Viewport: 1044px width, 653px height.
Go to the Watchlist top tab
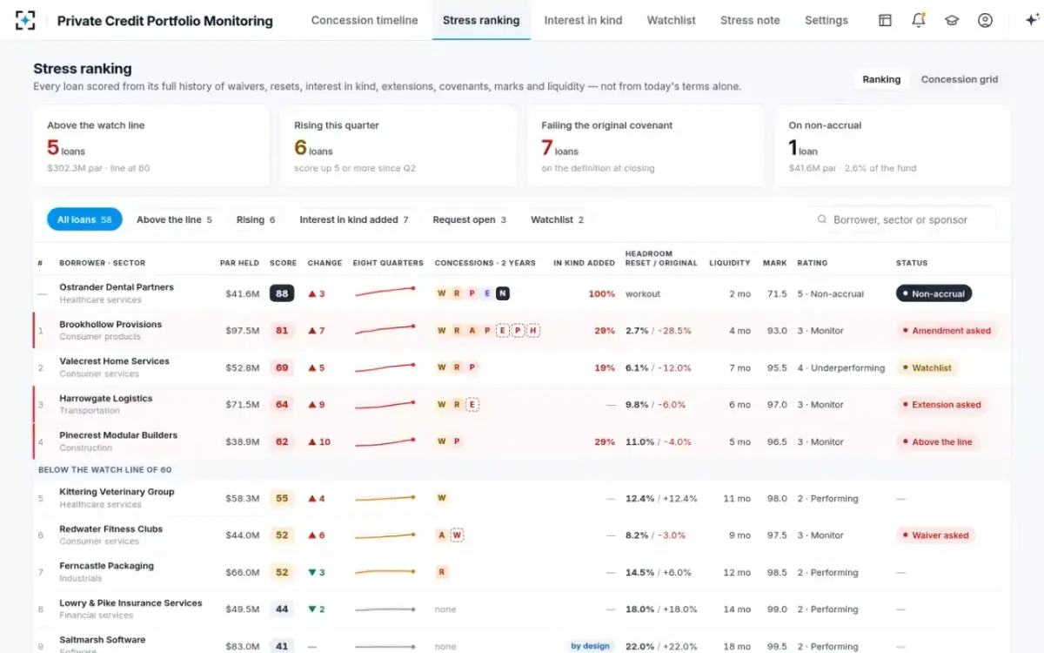(x=671, y=20)
